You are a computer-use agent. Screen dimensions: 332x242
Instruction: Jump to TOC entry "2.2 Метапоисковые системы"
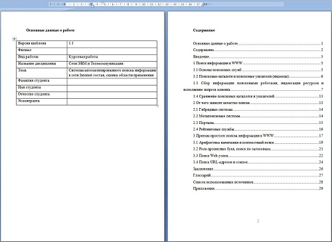[x=258, y=116]
